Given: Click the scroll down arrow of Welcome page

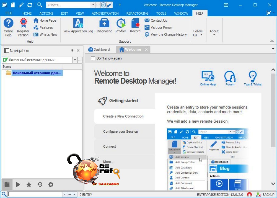Looking at the screenshot, I should pos(273,184).
